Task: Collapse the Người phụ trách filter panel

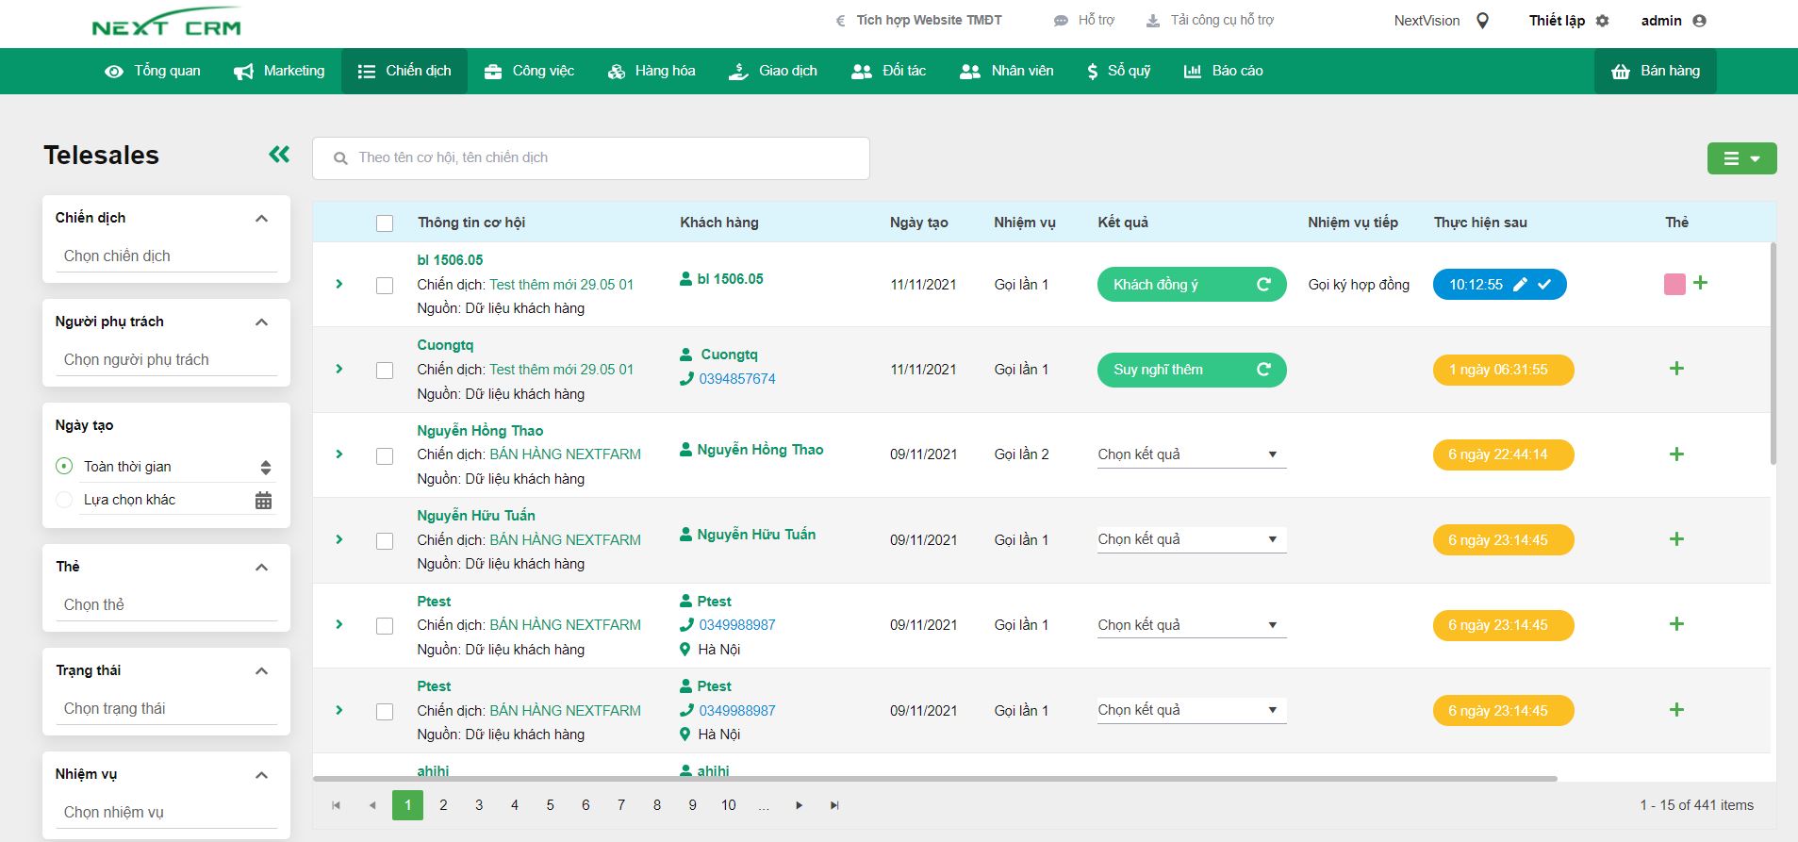Action: pyautogui.click(x=262, y=322)
